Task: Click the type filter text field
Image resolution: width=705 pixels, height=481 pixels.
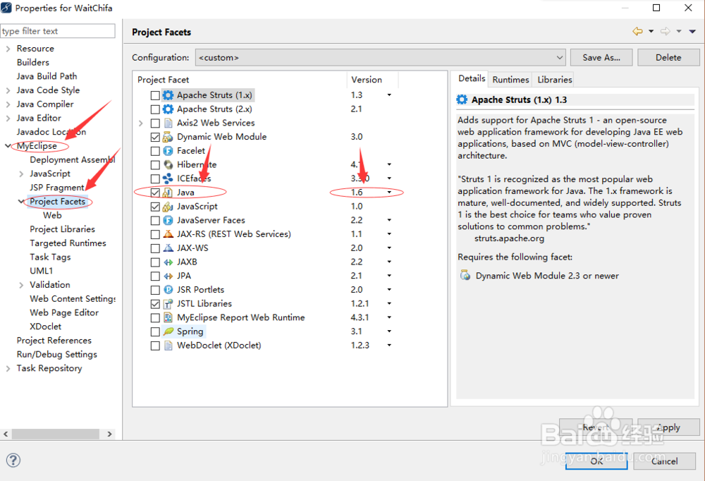Action: coord(58,31)
